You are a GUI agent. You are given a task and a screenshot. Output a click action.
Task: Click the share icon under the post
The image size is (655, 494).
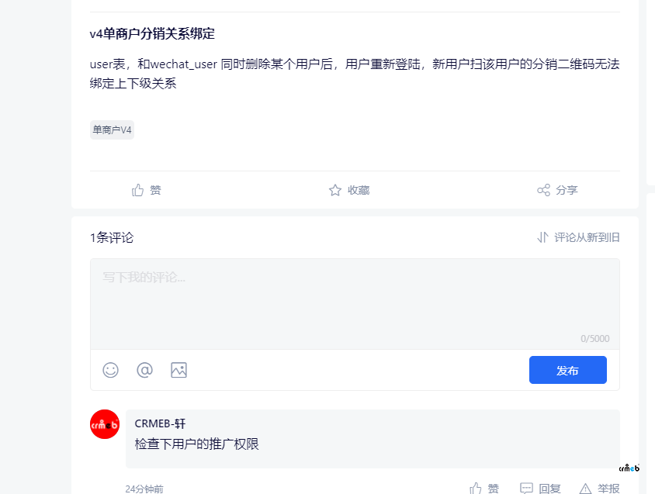click(x=543, y=190)
